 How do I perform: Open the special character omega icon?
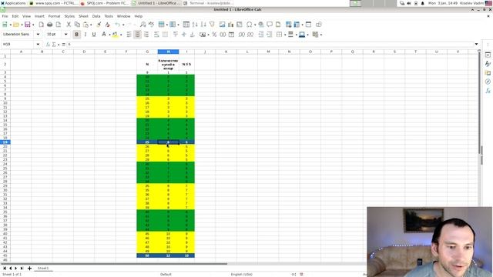pyautogui.click(x=250, y=25)
